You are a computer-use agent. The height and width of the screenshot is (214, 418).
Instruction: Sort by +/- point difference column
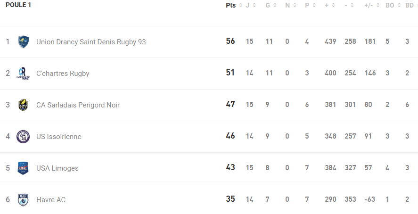[371, 5]
